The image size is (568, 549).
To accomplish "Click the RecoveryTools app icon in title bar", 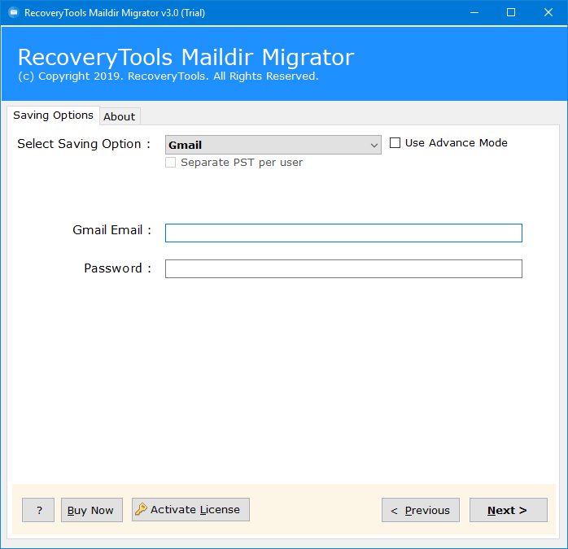I will point(13,13).
